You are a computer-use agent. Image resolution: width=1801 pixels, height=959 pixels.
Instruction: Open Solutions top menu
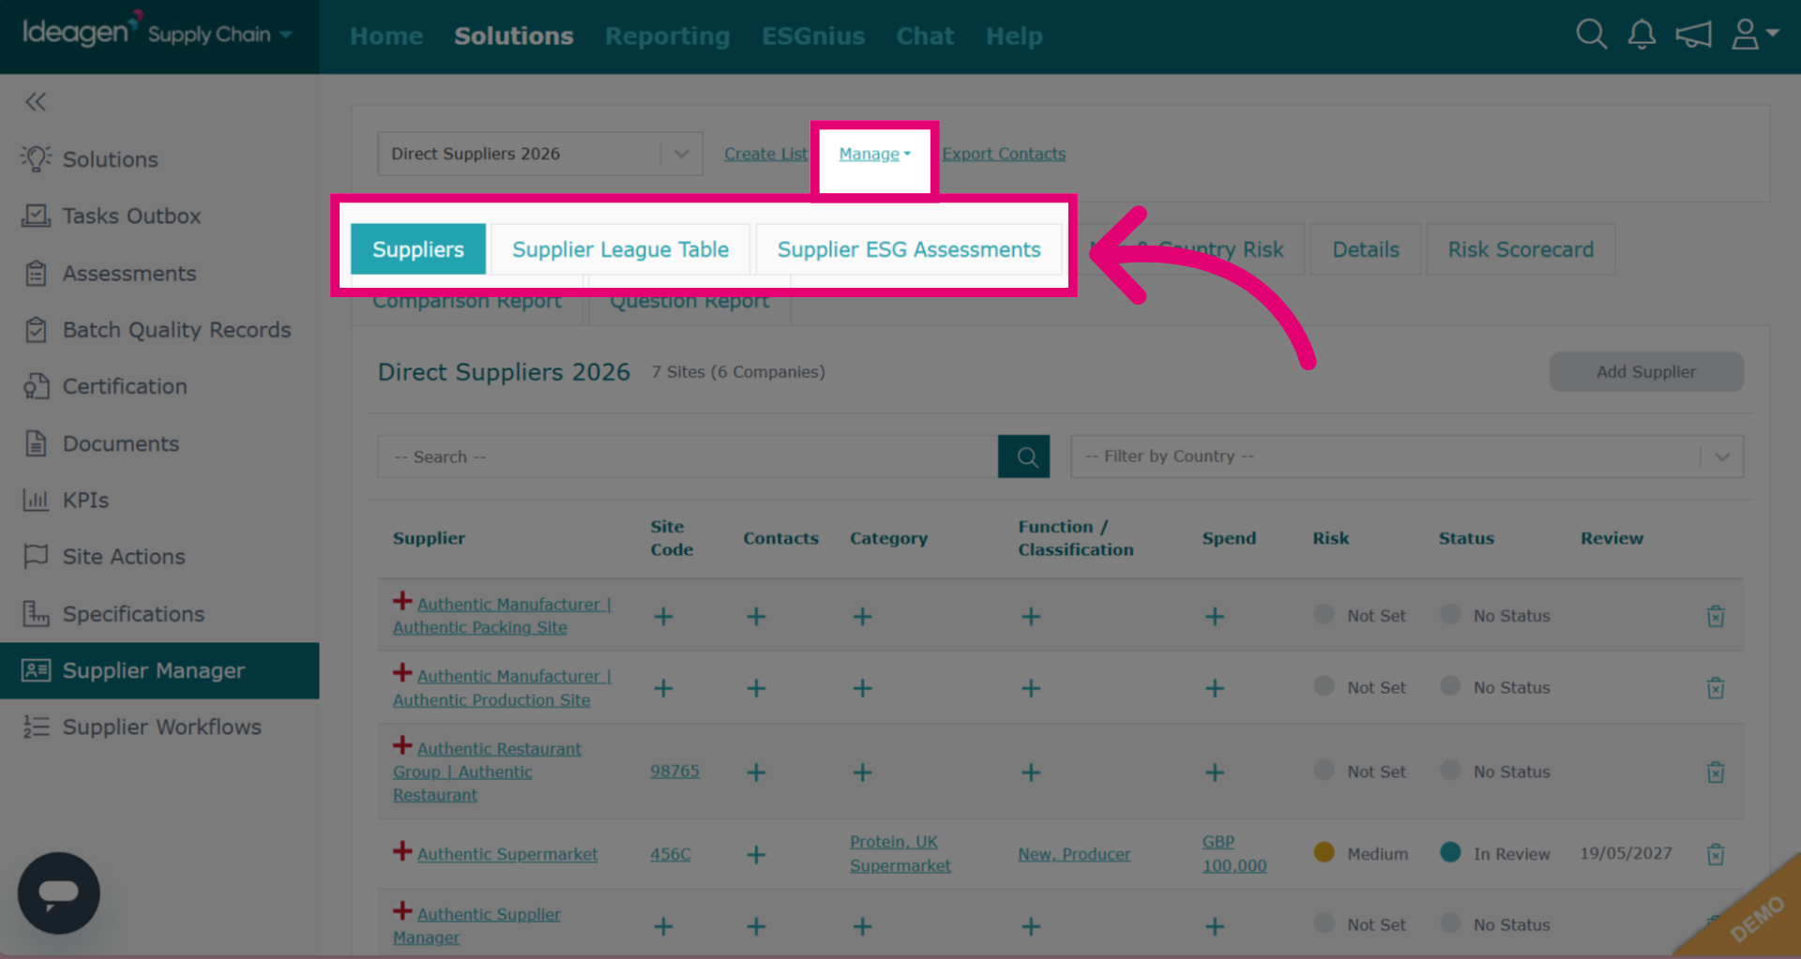[x=514, y=36]
